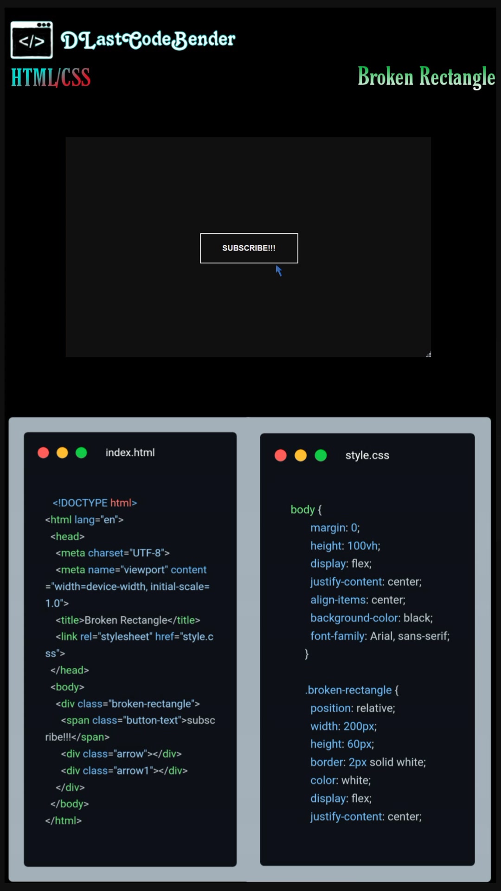
Task: Select the style.css file title
Action: [367, 455]
